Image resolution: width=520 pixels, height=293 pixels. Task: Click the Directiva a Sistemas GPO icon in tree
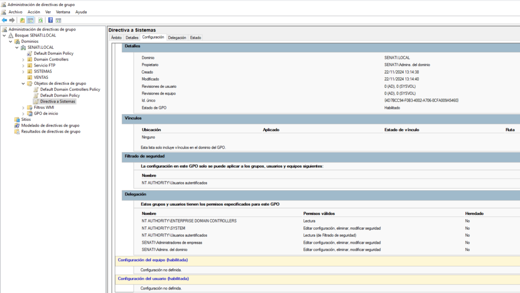36,102
